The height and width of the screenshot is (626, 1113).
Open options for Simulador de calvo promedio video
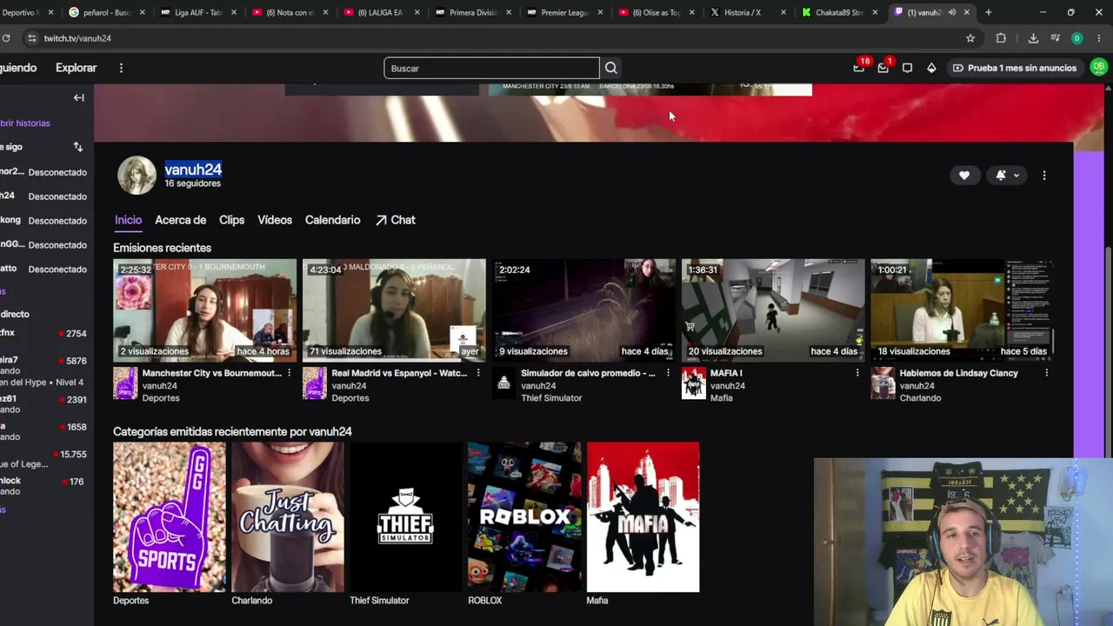668,373
